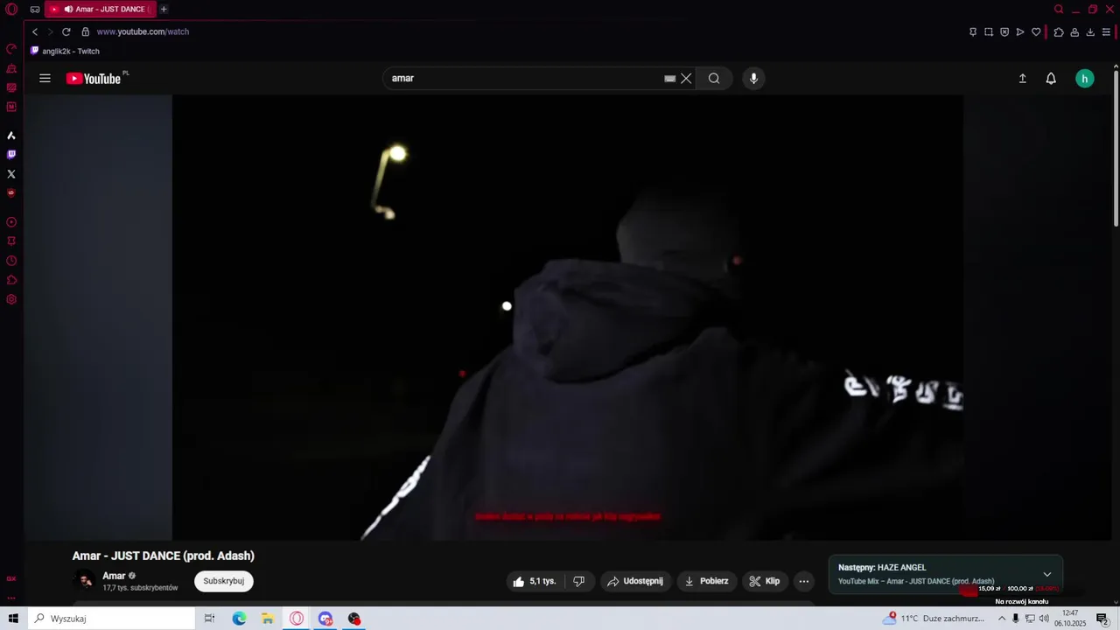Screen dimensions: 1120x630
Task: Open Settings gear in the Opera sidebar
Action: (x=11, y=299)
